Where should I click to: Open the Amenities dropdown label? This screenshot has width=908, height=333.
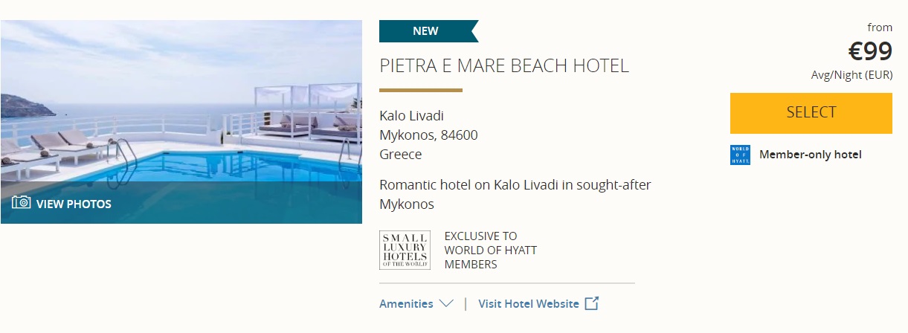point(406,303)
